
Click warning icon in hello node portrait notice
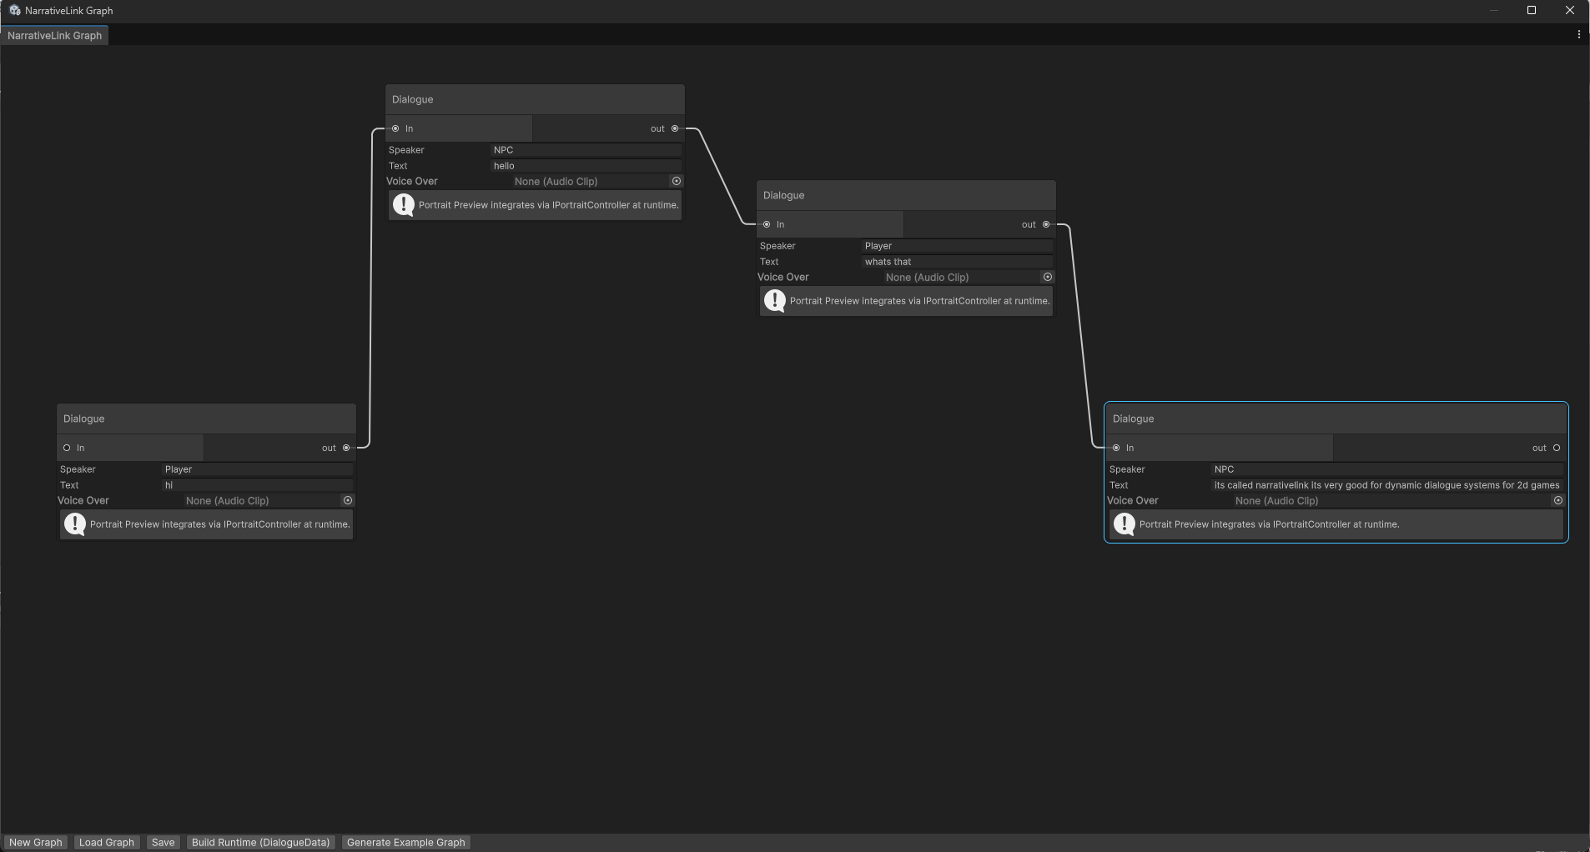pos(404,205)
